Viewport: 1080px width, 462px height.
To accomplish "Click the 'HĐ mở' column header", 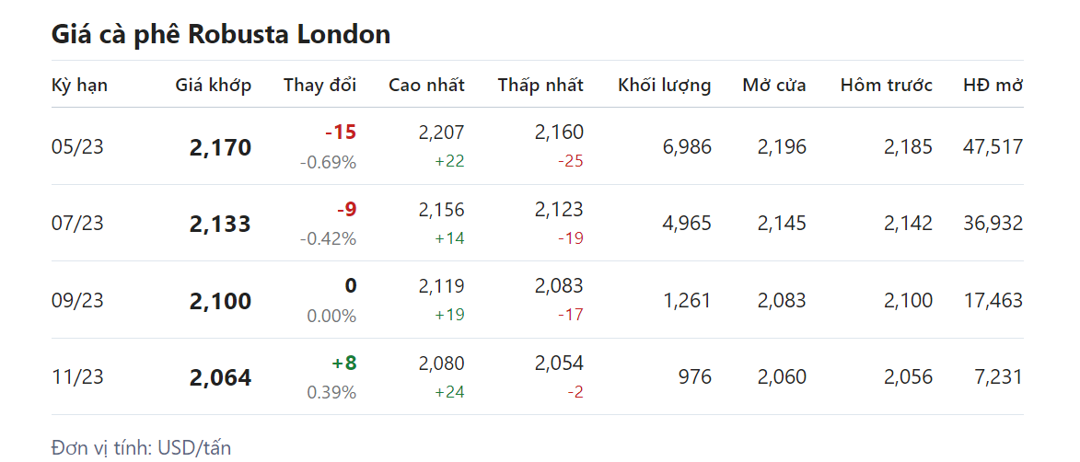I will pos(993,85).
